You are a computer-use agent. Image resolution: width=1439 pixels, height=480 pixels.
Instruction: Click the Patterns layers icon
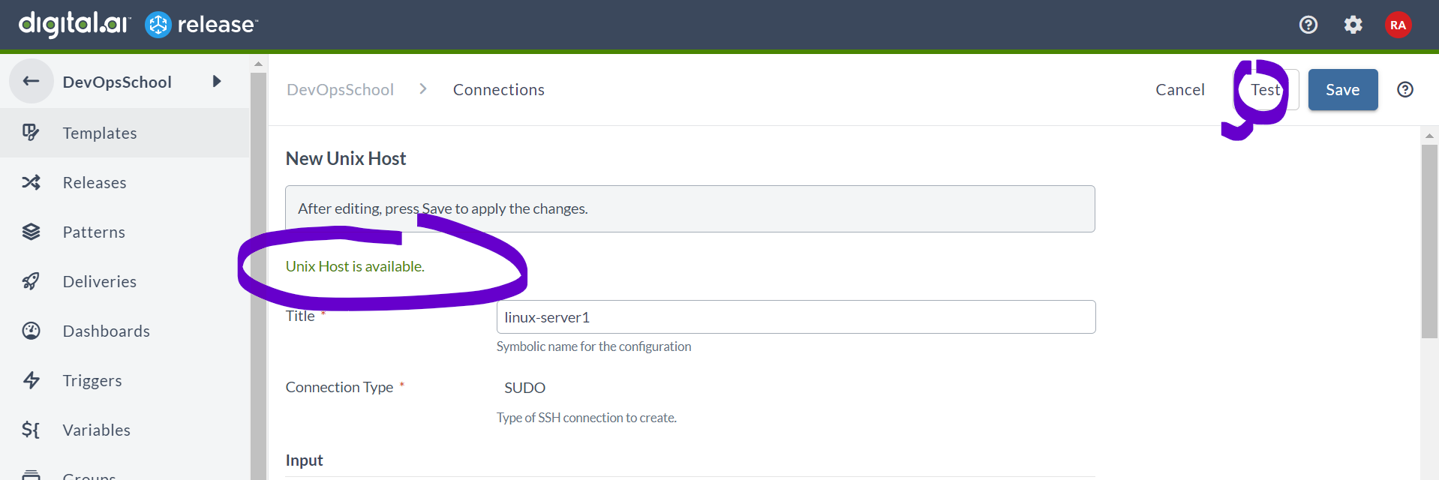pos(31,232)
